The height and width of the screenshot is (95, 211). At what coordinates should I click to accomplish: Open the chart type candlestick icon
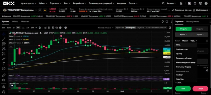click(x=40, y=28)
